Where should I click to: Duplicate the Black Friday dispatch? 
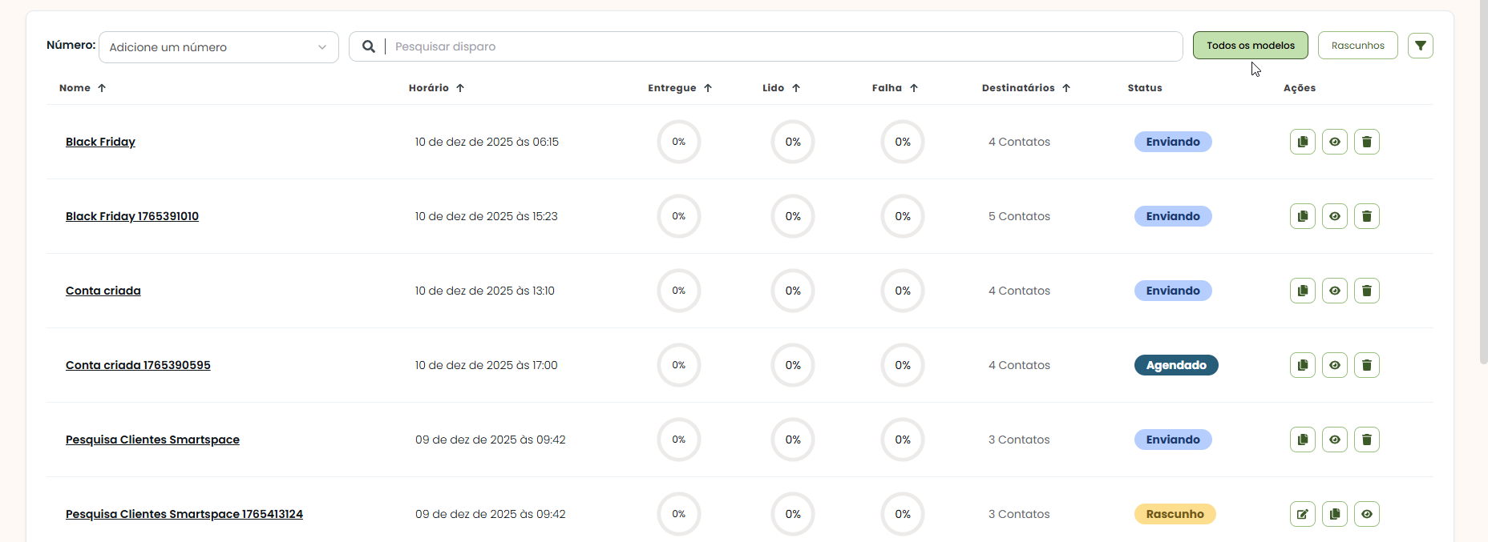click(x=1302, y=142)
